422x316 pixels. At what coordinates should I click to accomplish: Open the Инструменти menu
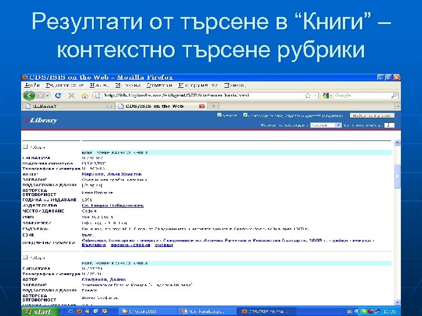[198, 85]
